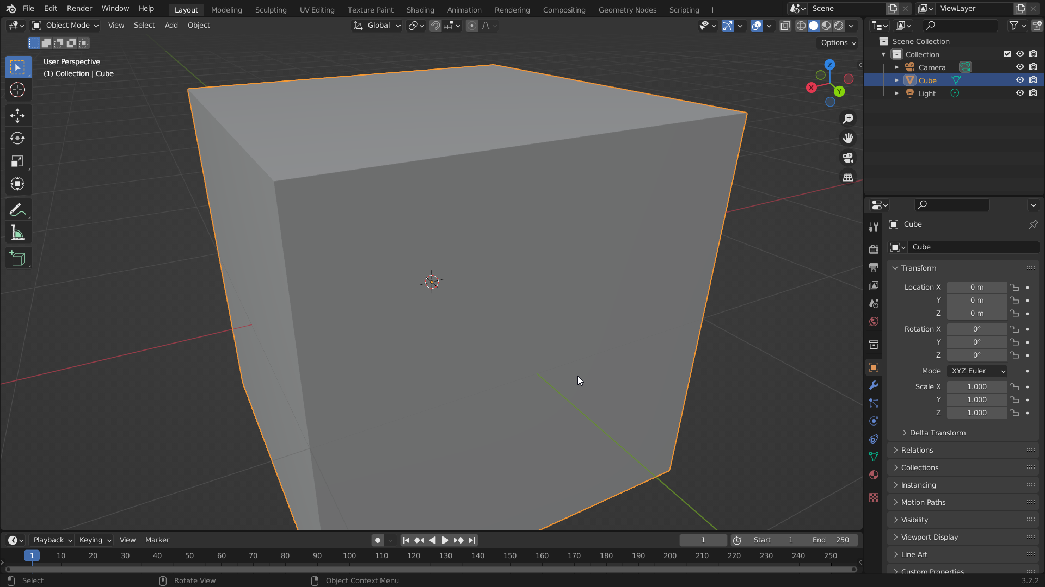Viewport: 1045px width, 587px height.
Task: Click the End frame 250 field
Action: tap(831, 540)
